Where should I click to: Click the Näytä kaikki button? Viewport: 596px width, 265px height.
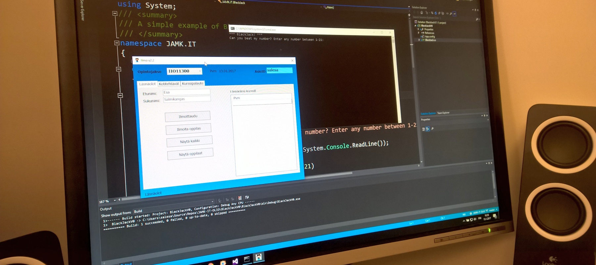190,141
